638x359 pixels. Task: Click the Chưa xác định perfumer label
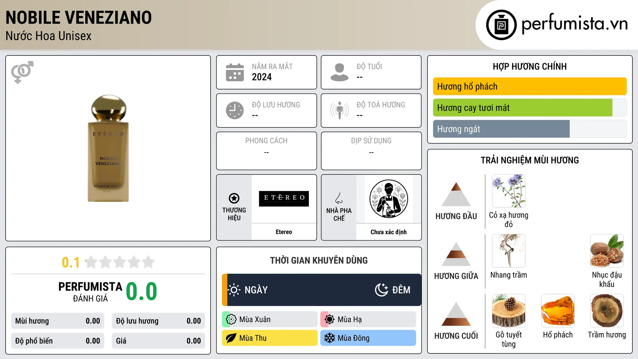tap(388, 232)
